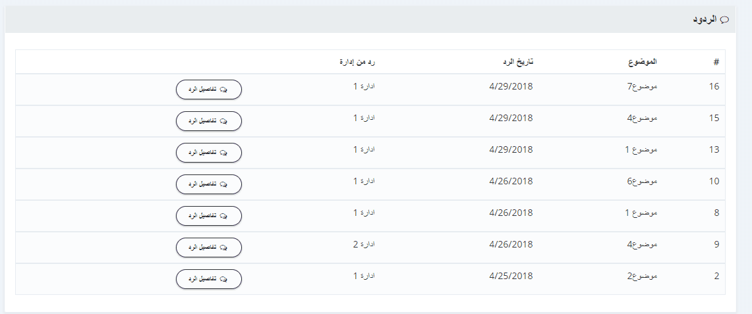Screen dimensions: 752x314
Task: Open reply details for row 10
Action: pos(209,184)
